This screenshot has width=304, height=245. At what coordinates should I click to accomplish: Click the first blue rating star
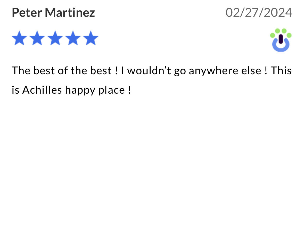pos(19,38)
